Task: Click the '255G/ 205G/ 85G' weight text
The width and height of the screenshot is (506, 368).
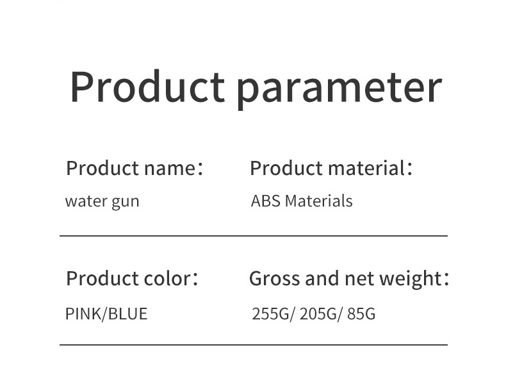Action: point(313,314)
